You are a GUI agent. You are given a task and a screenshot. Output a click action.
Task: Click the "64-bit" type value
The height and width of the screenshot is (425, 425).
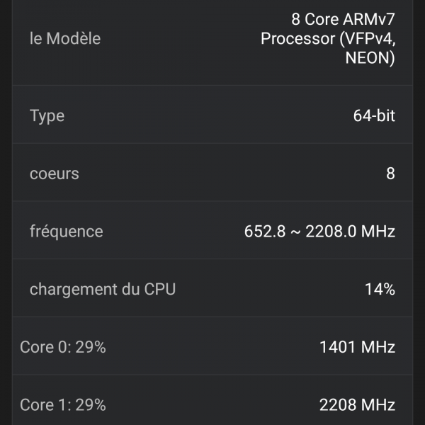point(374,116)
